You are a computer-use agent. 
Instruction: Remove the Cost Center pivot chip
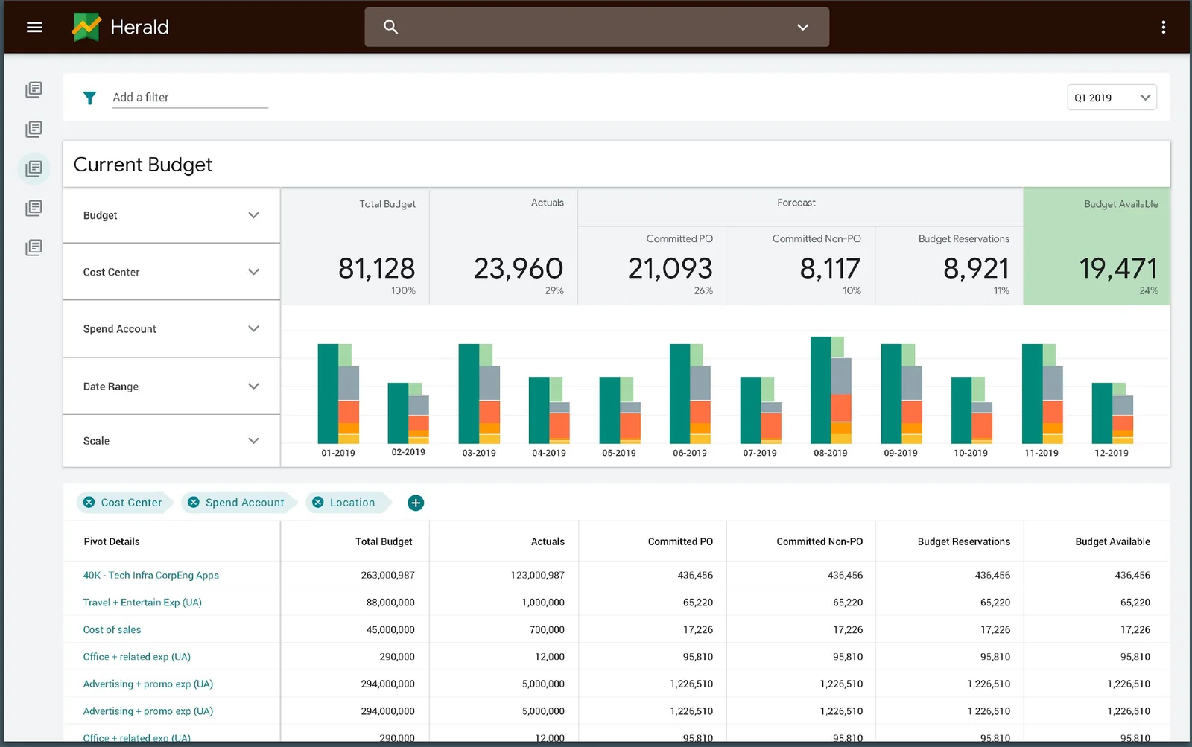pyautogui.click(x=89, y=503)
